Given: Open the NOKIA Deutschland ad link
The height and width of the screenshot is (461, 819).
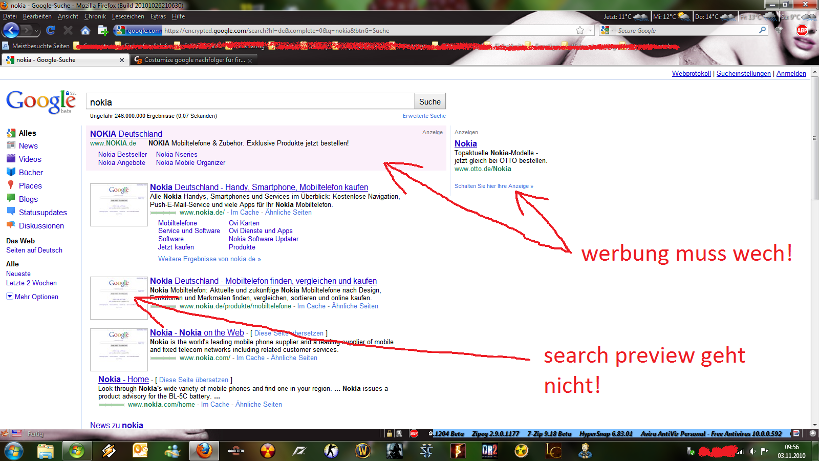Looking at the screenshot, I should (x=126, y=134).
